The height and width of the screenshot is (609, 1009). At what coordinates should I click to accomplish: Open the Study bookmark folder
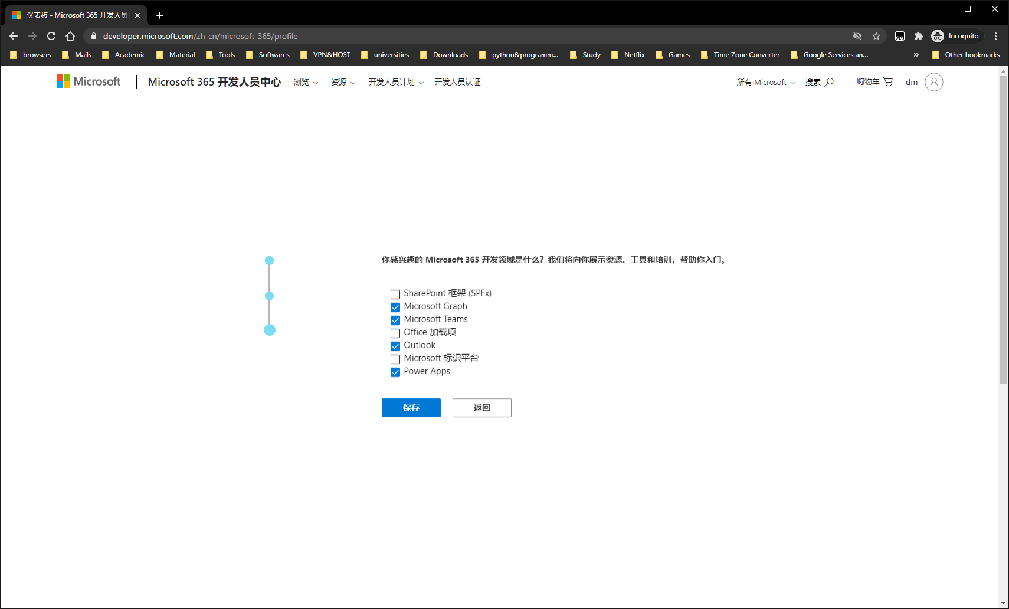pos(586,55)
